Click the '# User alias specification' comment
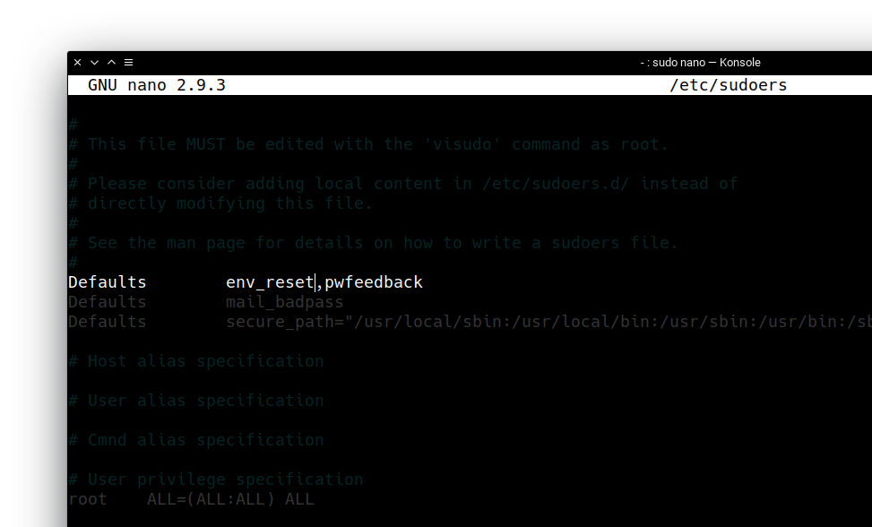Image resolution: width=872 pixels, height=527 pixels. 195,400
